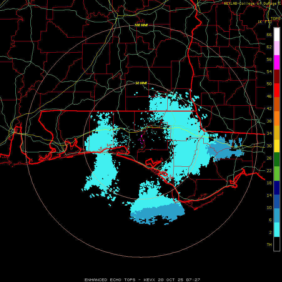282x282 pixels.
Task: Click the legend value '14'
Action: [x=269, y=195]
